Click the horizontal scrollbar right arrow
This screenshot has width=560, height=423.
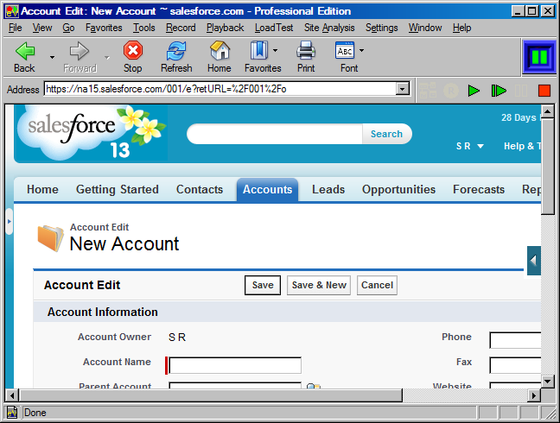(534, 395)
